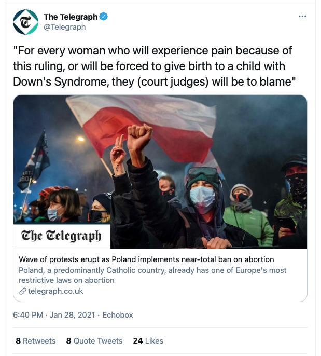The height and width of the screenshot is (356, 321).
Task: Open the @Telegraph handle link
Action: pyautogui.click(x=65, y=27)
